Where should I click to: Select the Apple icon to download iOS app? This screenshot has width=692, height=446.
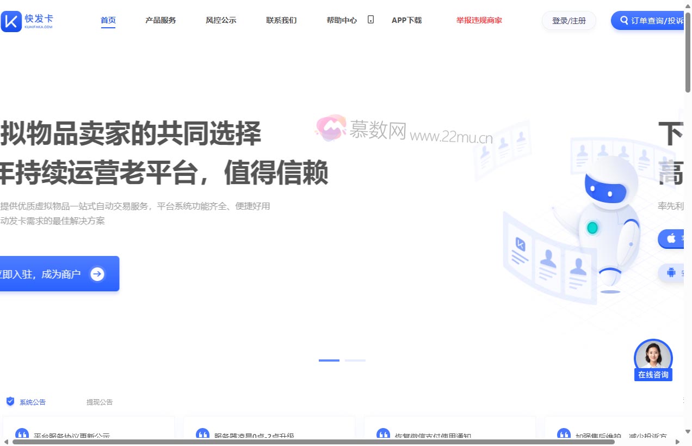pyautogui.click(x=671, y=239)
